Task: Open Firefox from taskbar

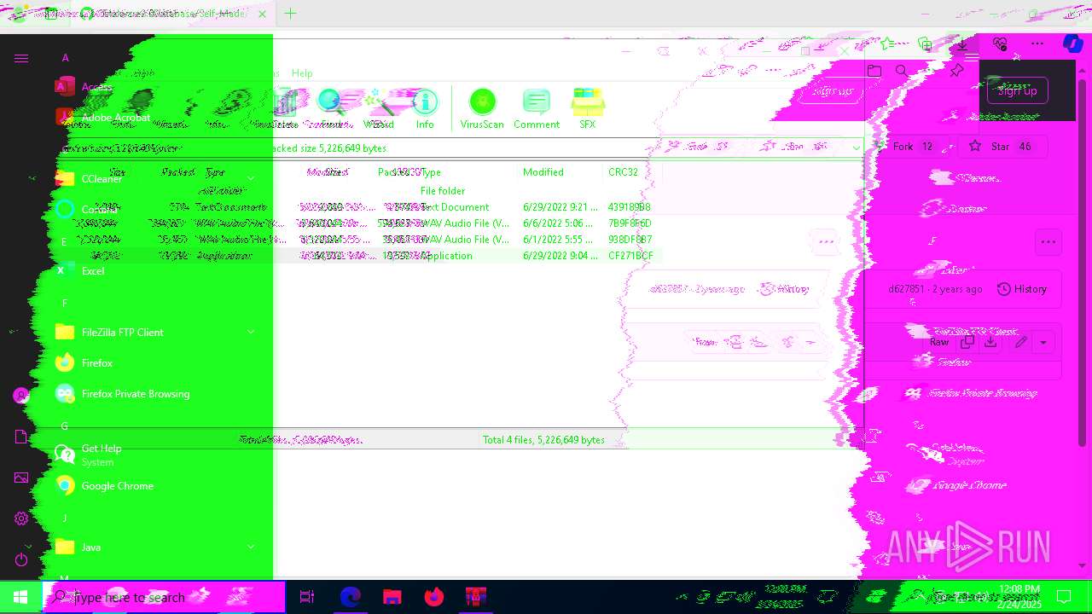Action: pyautogui.click(x=434, y=597)
